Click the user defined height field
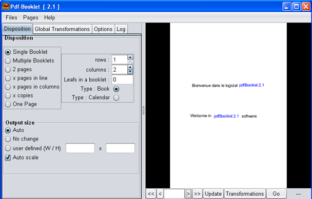Image resolution: width=312 pixels, height=199 pixels. point(120,148)
